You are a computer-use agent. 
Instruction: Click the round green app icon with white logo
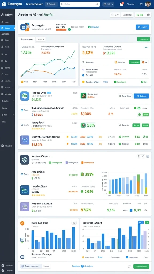pyautogui.click(x=25, y=96)
